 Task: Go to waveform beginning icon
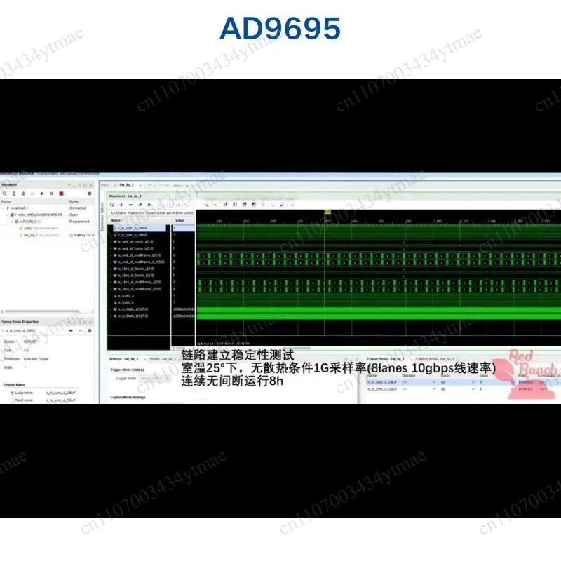[x=225, y=205]
